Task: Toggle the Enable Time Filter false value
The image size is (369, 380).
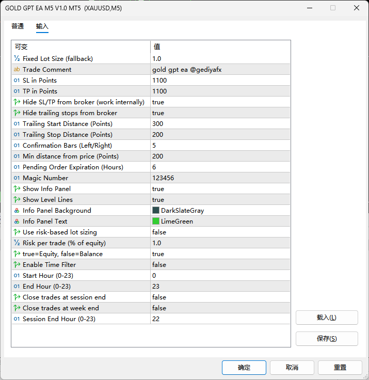Action: click(x=220, y=265)
